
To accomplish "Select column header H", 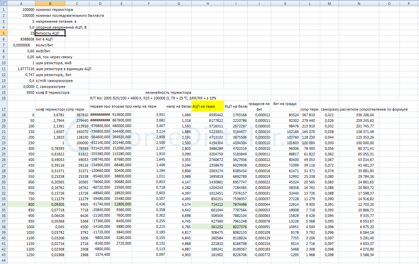I will pyautogui.click(x=208, y=3).
